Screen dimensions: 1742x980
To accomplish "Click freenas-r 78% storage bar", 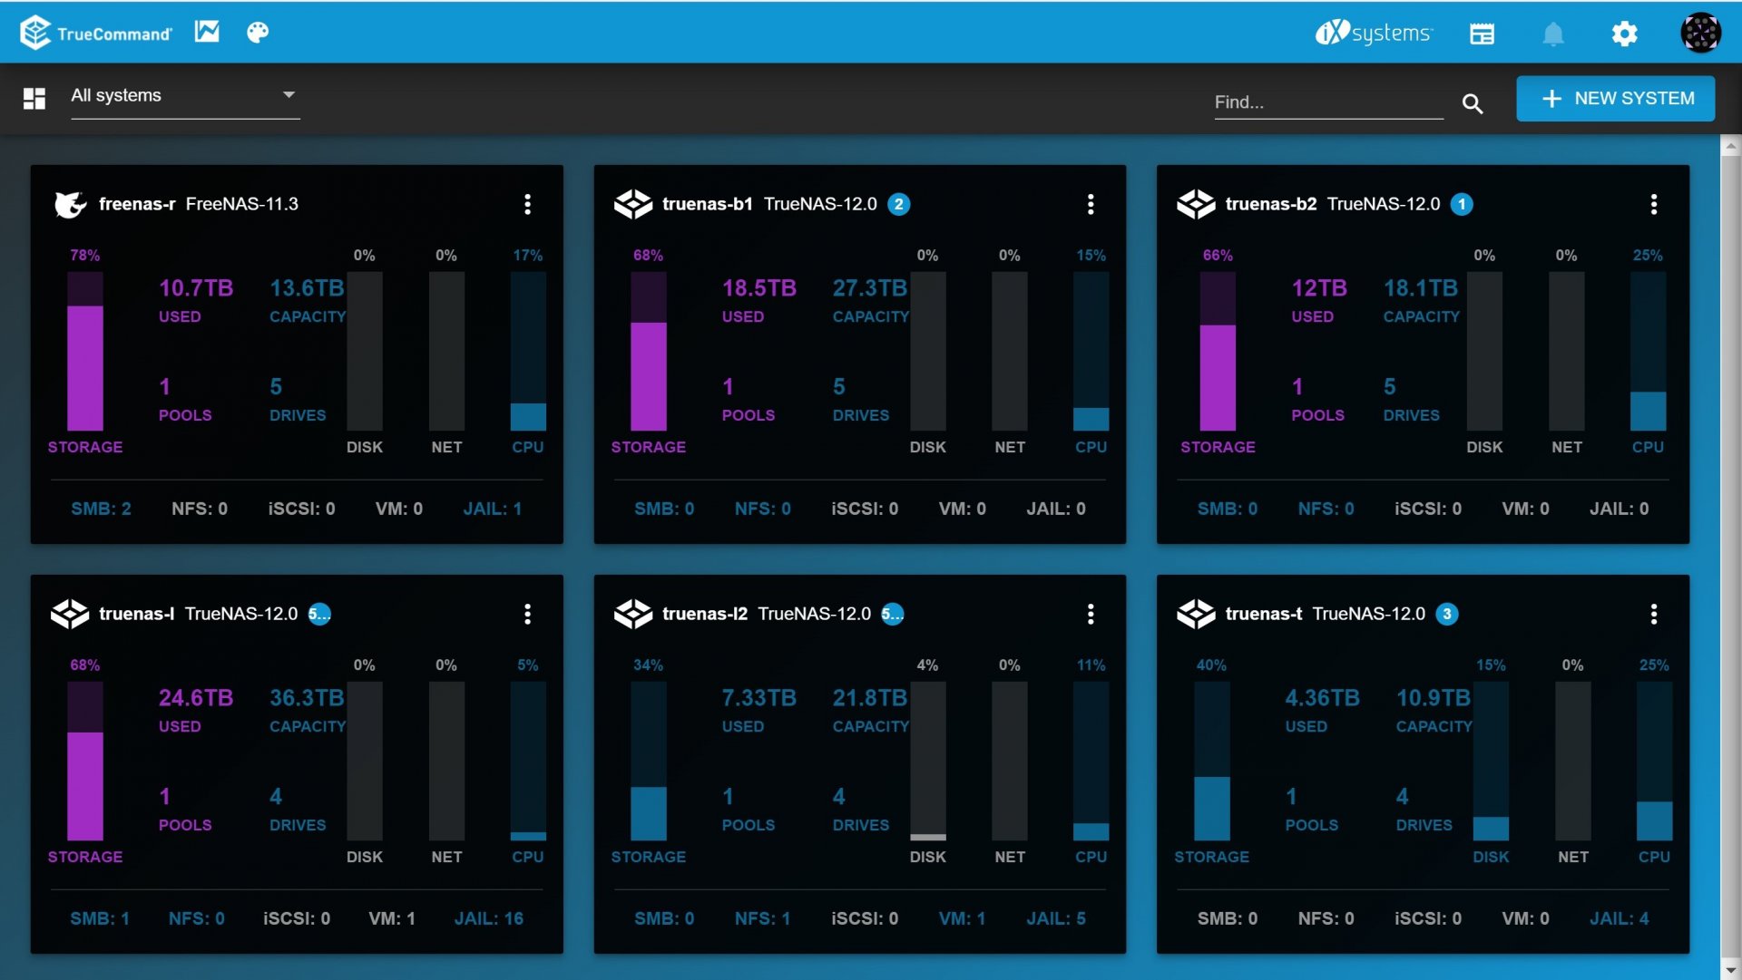I will coord(85,351).
